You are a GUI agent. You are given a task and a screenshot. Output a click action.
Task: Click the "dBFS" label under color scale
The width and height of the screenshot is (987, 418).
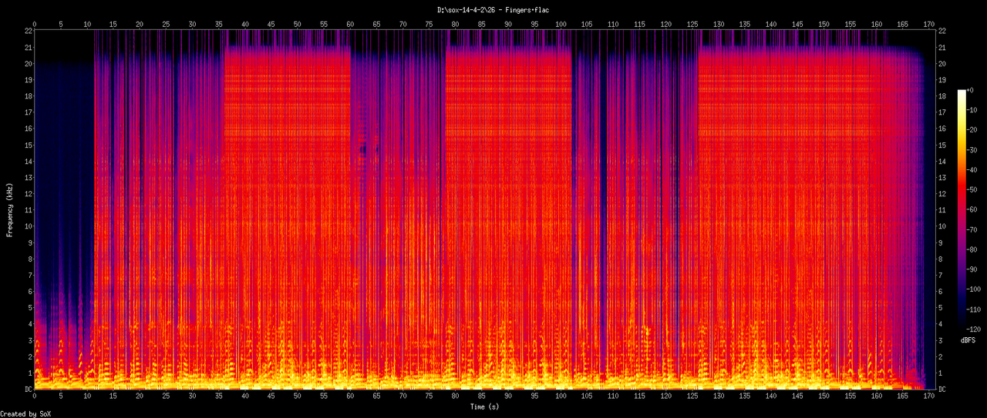[x=968, y=339]
